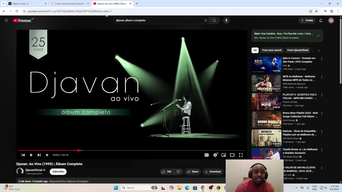The image size is (342, 192).
Task: Go to the previous video
Action: tap(23, 155)
